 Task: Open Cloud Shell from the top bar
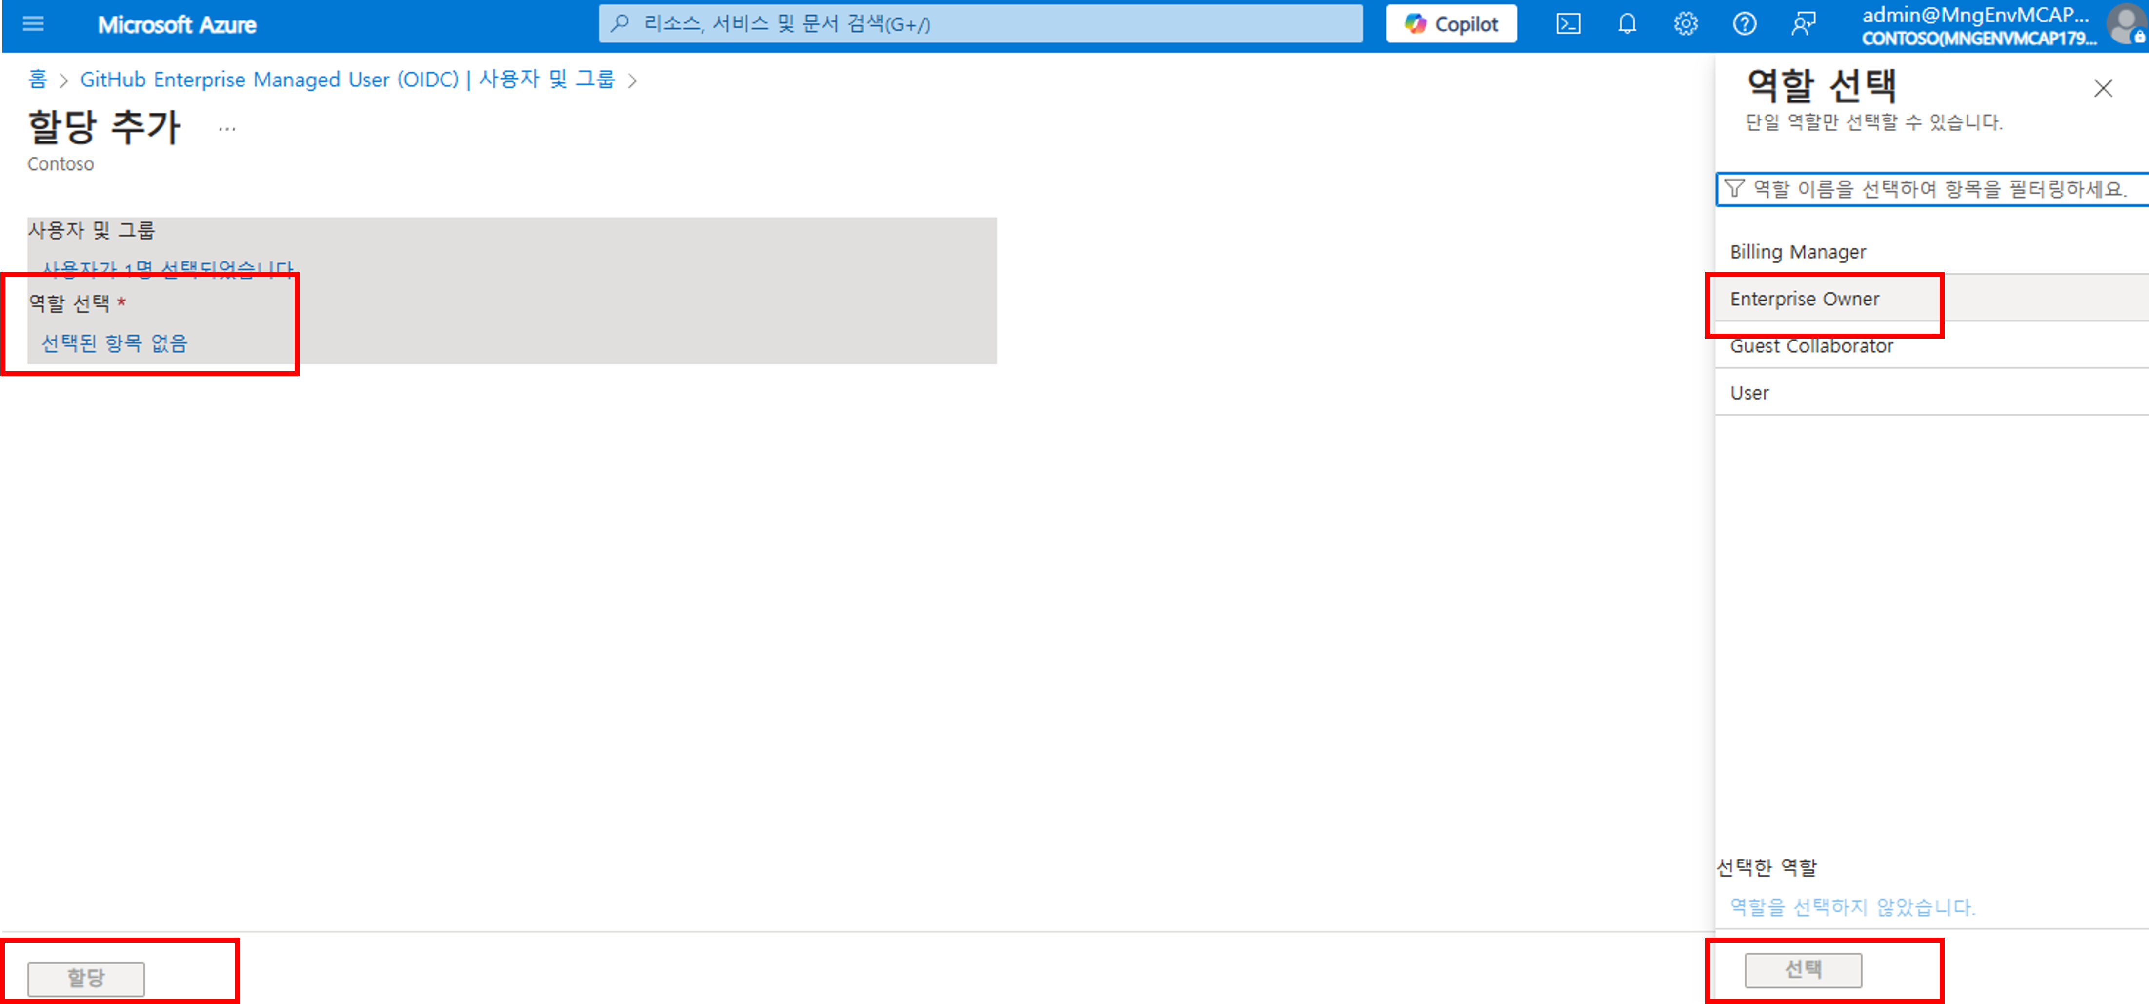tap(1567, 24)
